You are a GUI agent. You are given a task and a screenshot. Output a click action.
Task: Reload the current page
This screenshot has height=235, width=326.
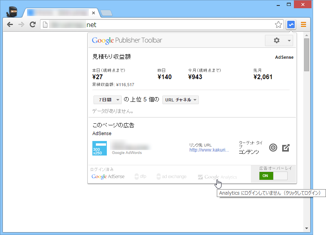pyautogui.click(x=32, y=24)
